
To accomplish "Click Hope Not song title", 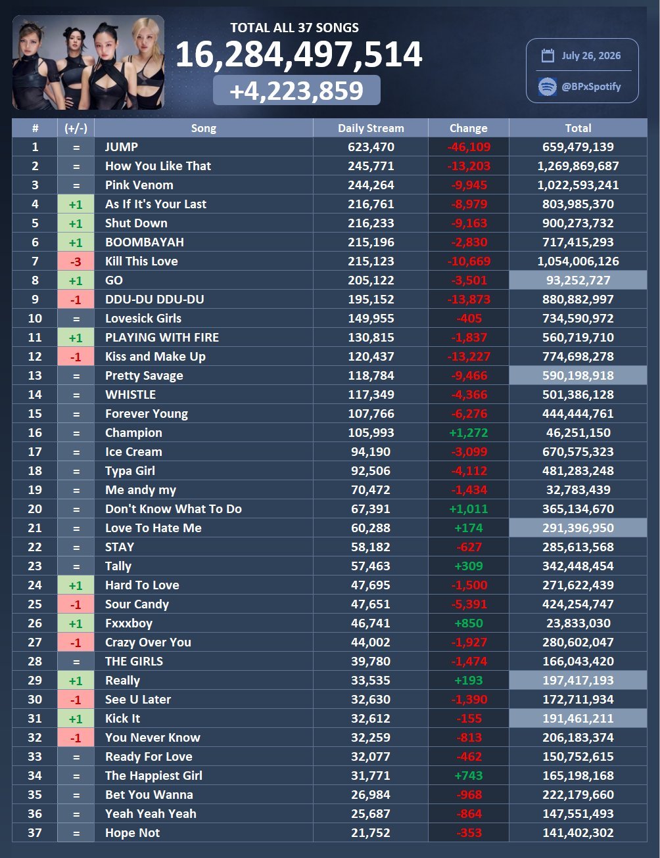I will pyautogui.click(x=132, y=833).
